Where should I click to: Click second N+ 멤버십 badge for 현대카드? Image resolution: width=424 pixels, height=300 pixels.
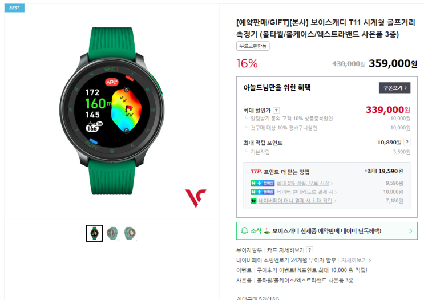pos(263,192)
